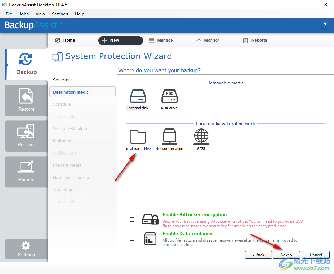Switch to the Monitor tab

pyautogui.click(x=208, y=40)
